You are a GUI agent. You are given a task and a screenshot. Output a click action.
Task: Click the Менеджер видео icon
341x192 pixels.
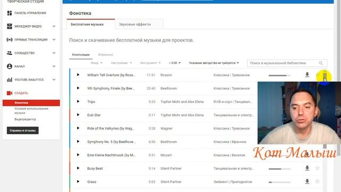click(10, 26)
